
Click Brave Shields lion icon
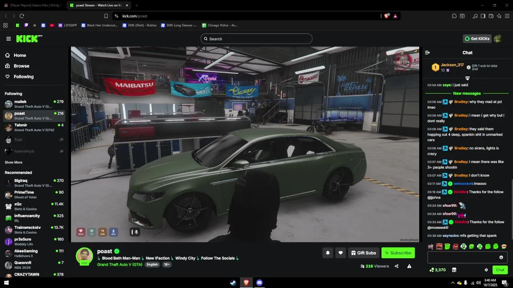coord(386,16)
